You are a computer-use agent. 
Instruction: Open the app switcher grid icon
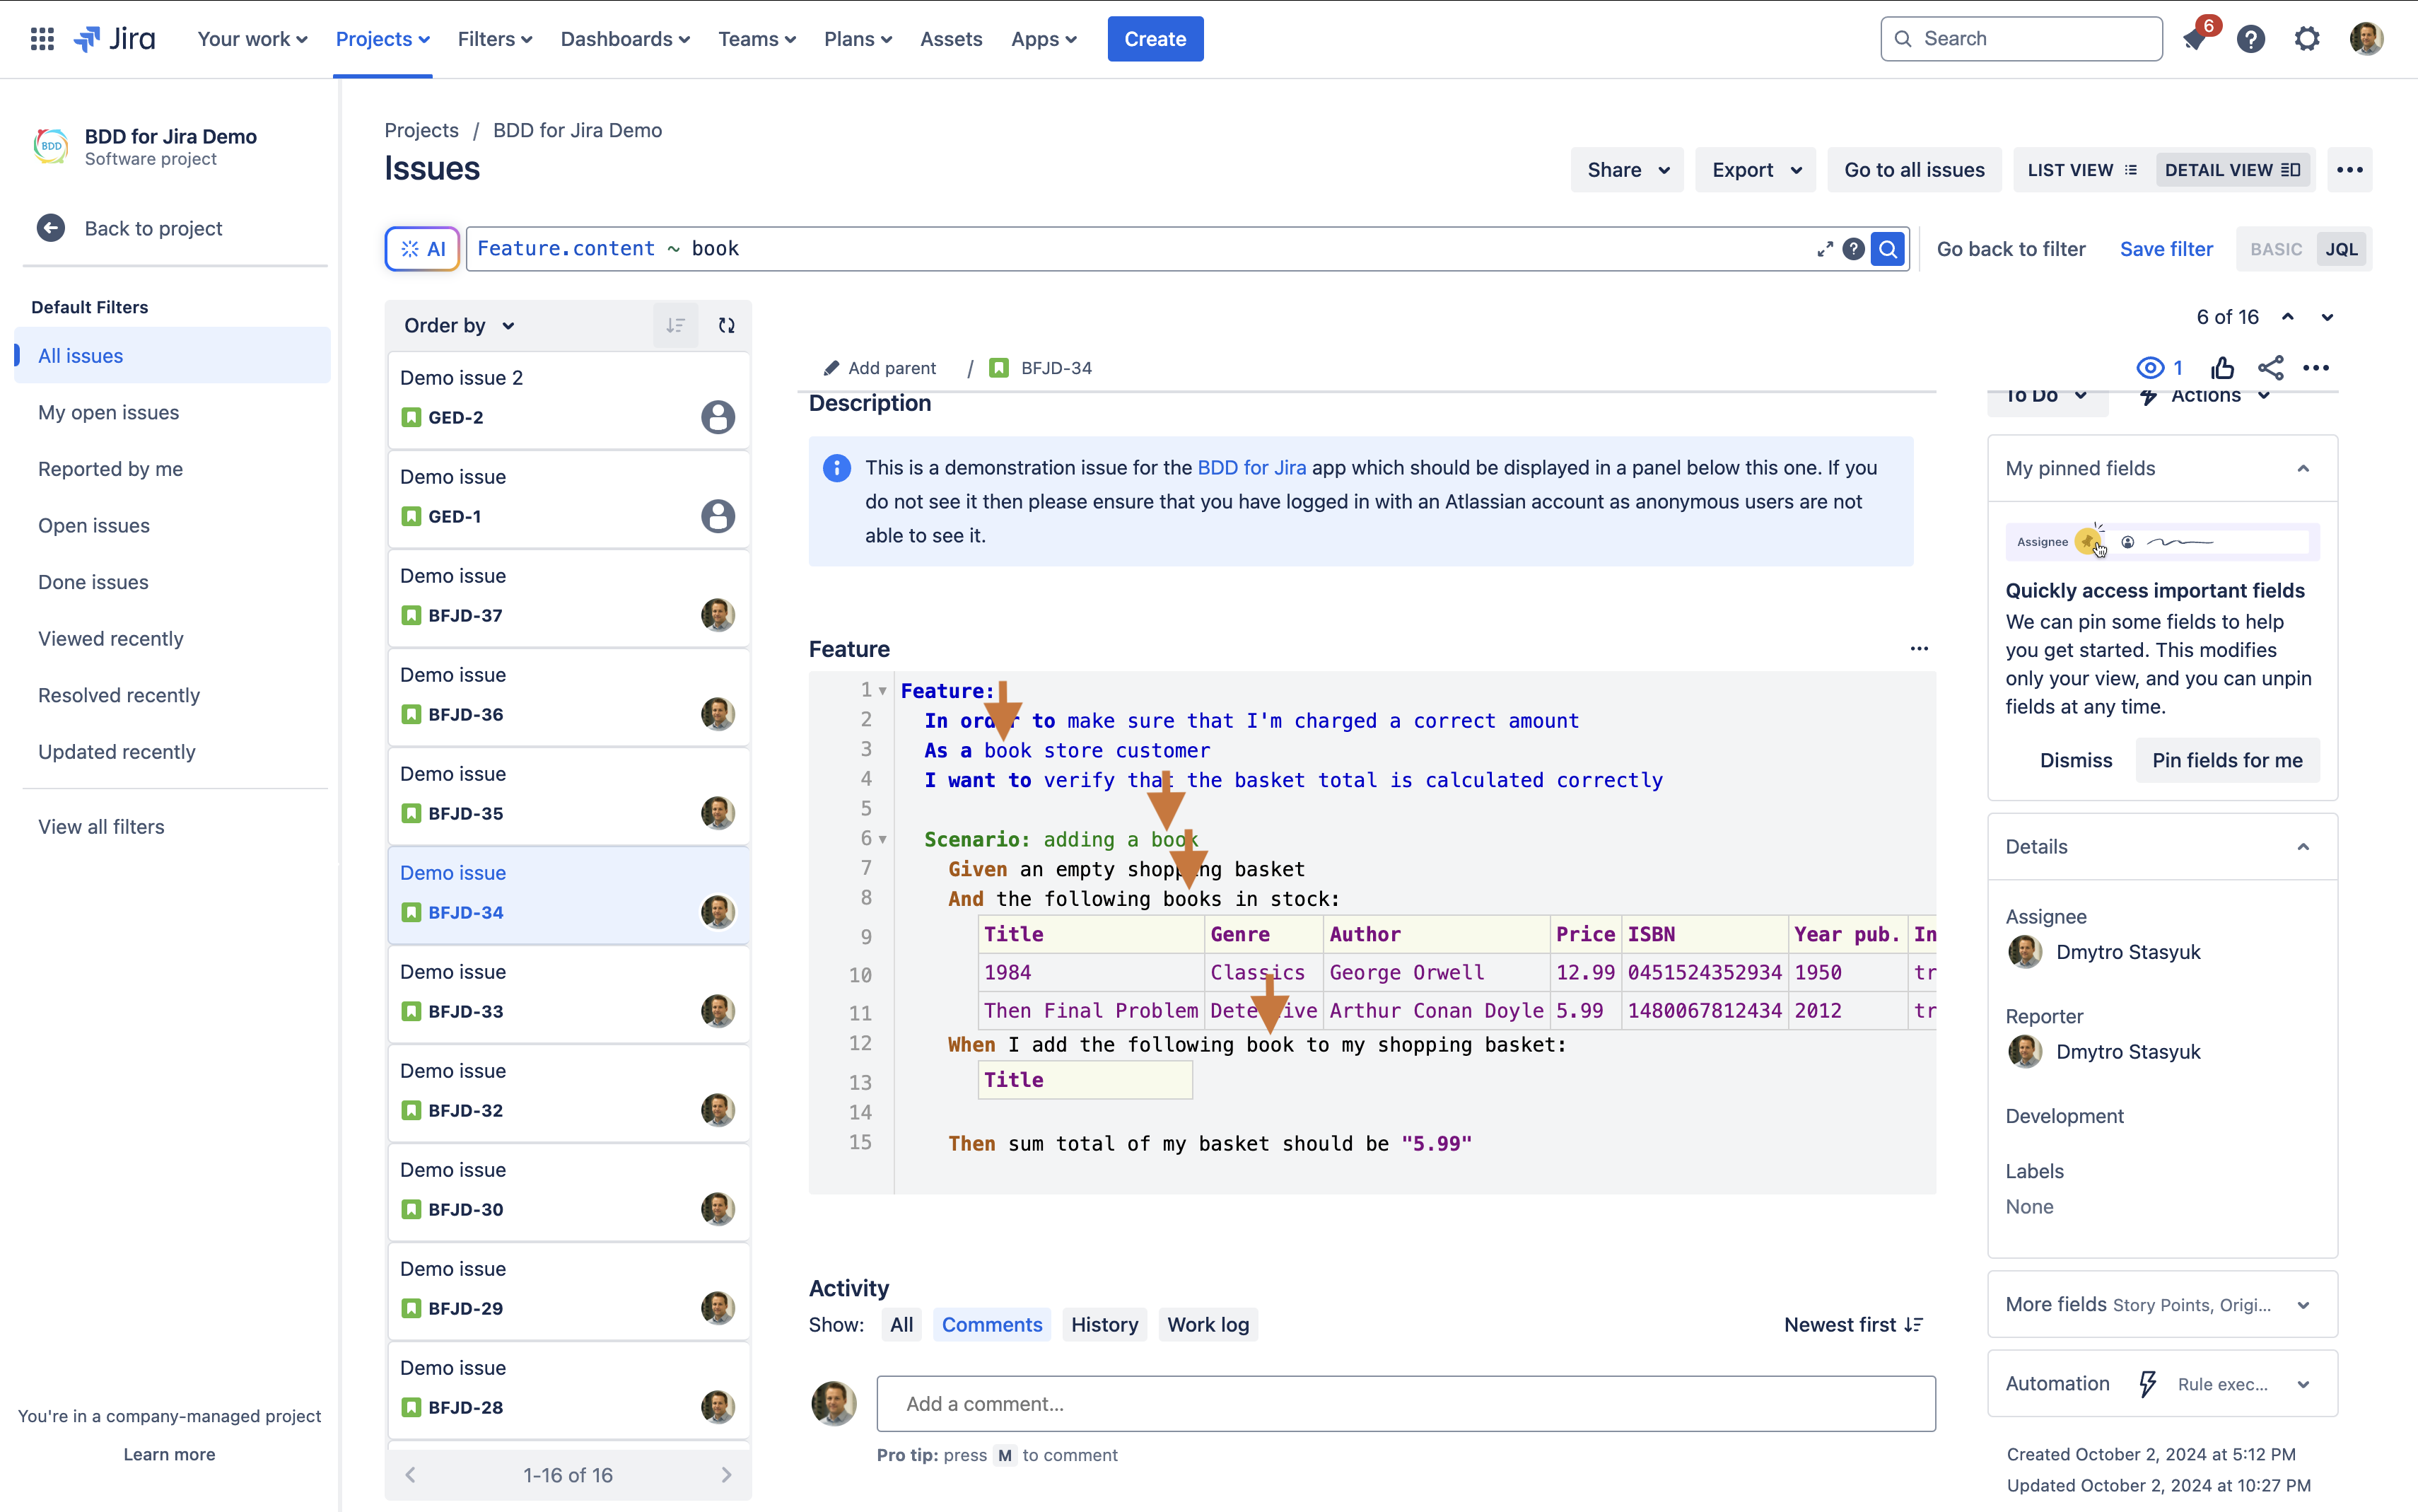[x=42, y=39]
